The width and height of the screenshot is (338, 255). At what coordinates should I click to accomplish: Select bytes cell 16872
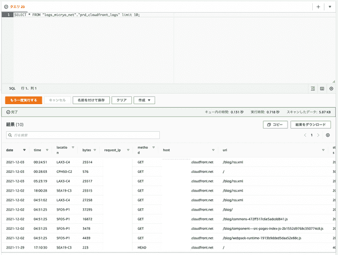click(87, 219)
